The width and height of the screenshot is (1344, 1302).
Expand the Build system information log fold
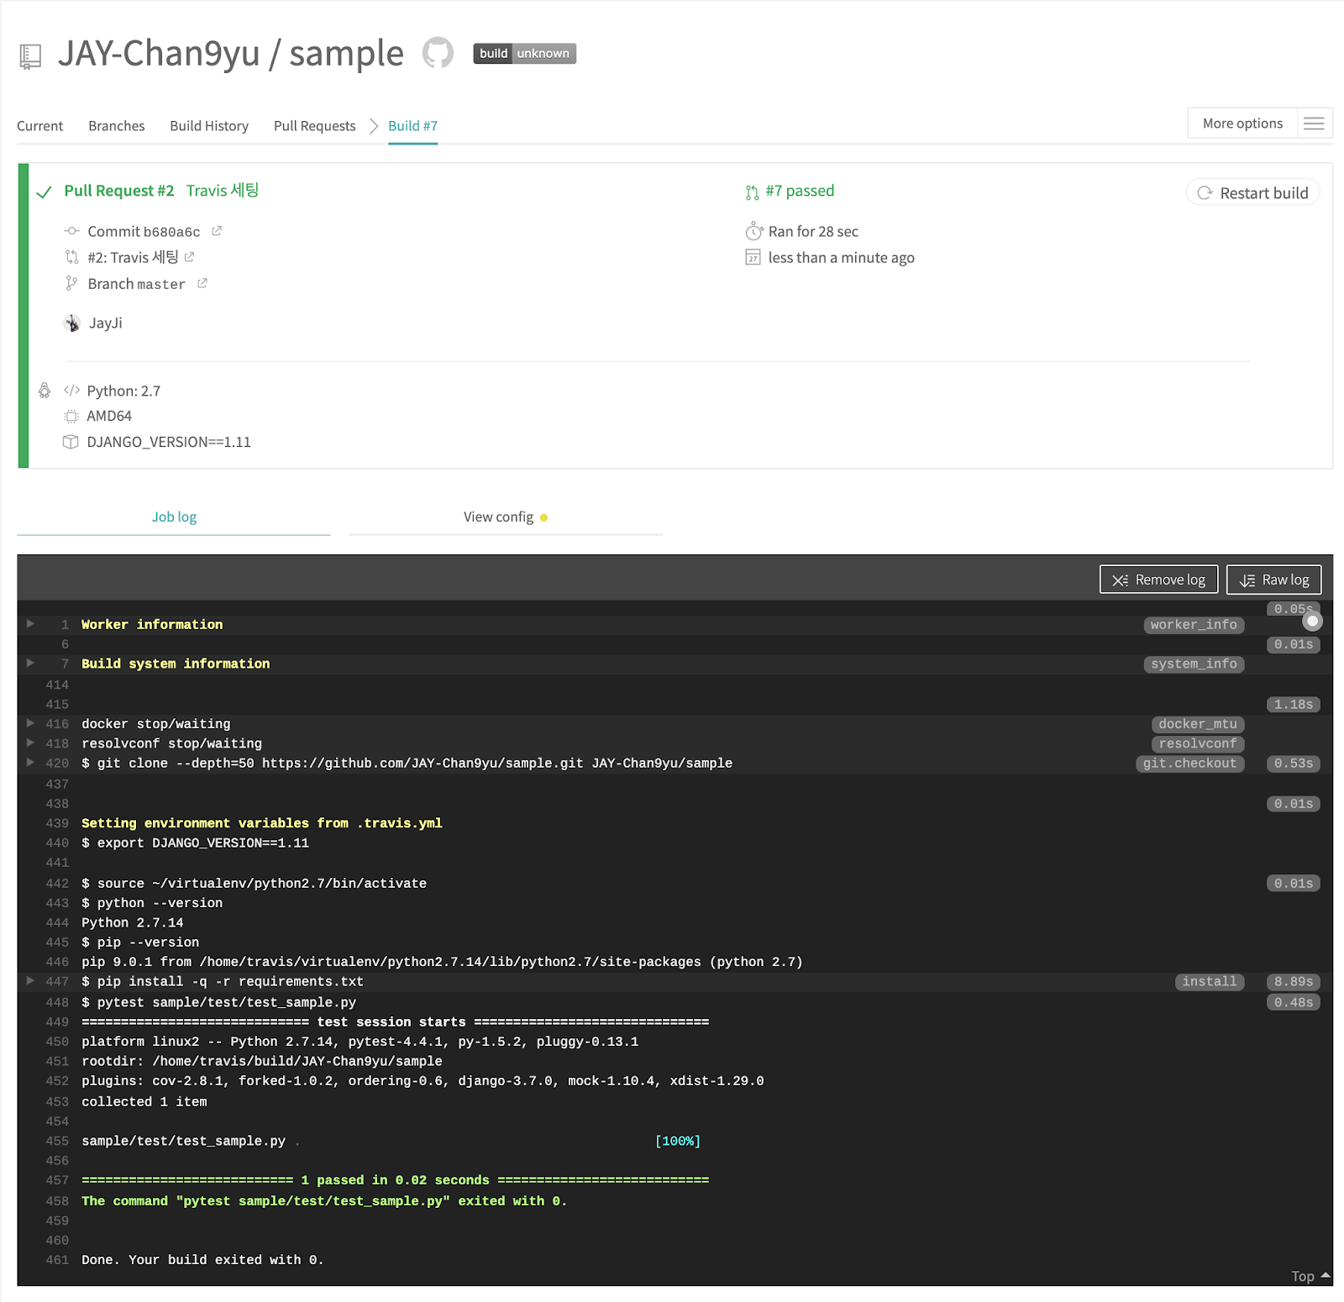30,663
